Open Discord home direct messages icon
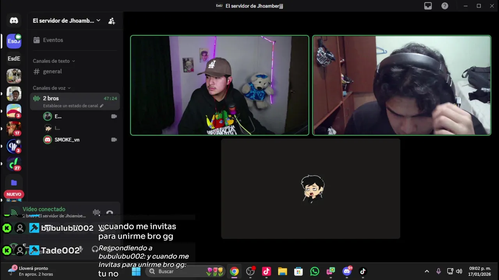The height and width of the screenshot is (280, 499). (14, 21)
